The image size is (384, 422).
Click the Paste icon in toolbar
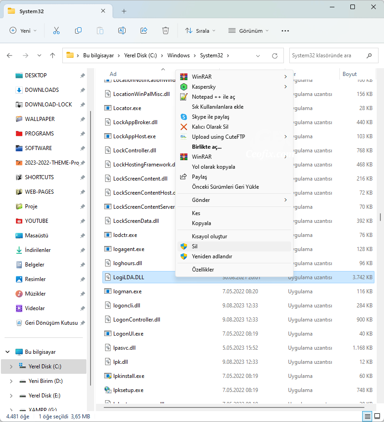click(x=100, y=30)
